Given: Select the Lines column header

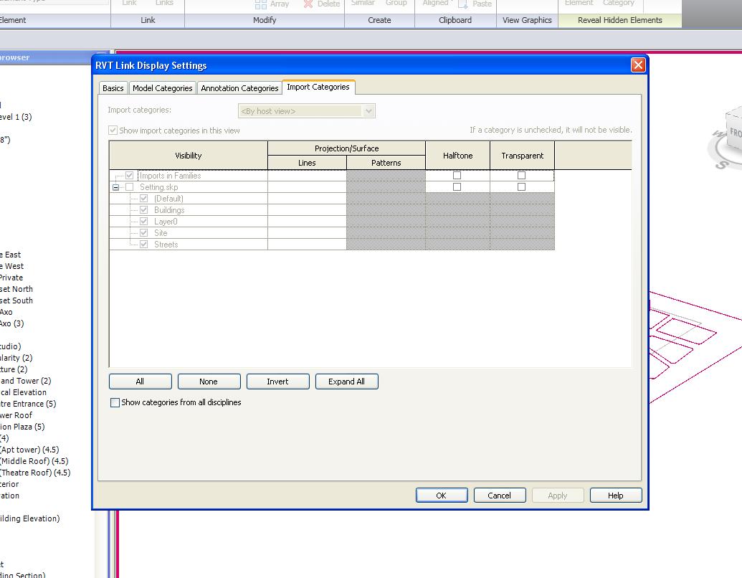Looking at the screenshot, I should click(307, 162).
